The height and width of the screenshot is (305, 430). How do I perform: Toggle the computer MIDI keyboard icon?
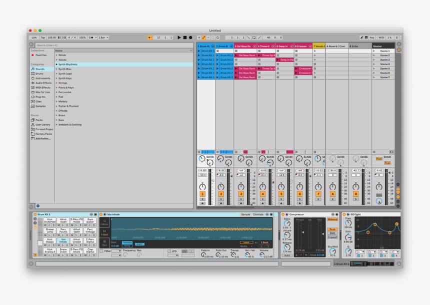(x=366, y=38)
